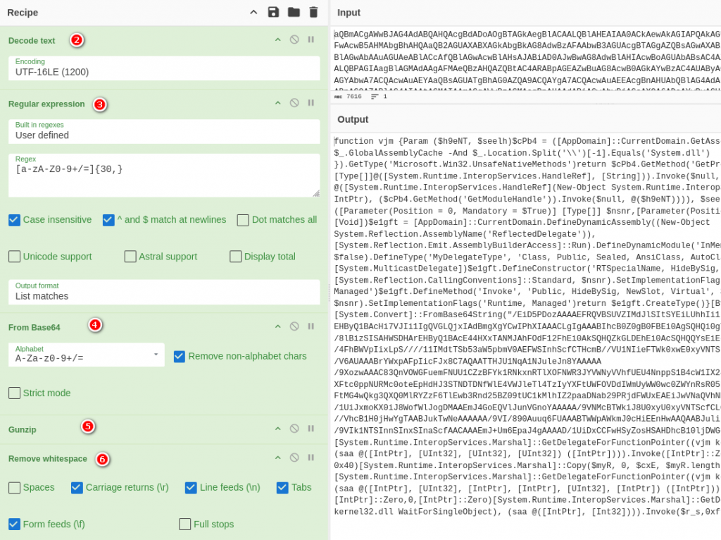Collapse the Gunzip operation

[277, 429]
